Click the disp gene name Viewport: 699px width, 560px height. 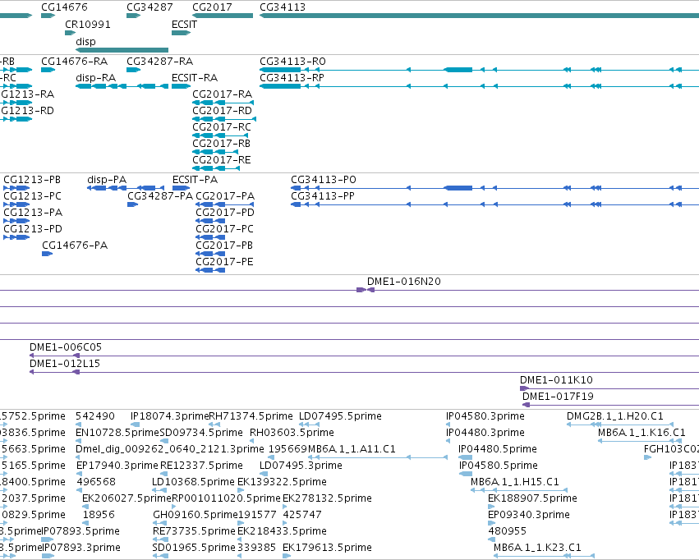85,41
